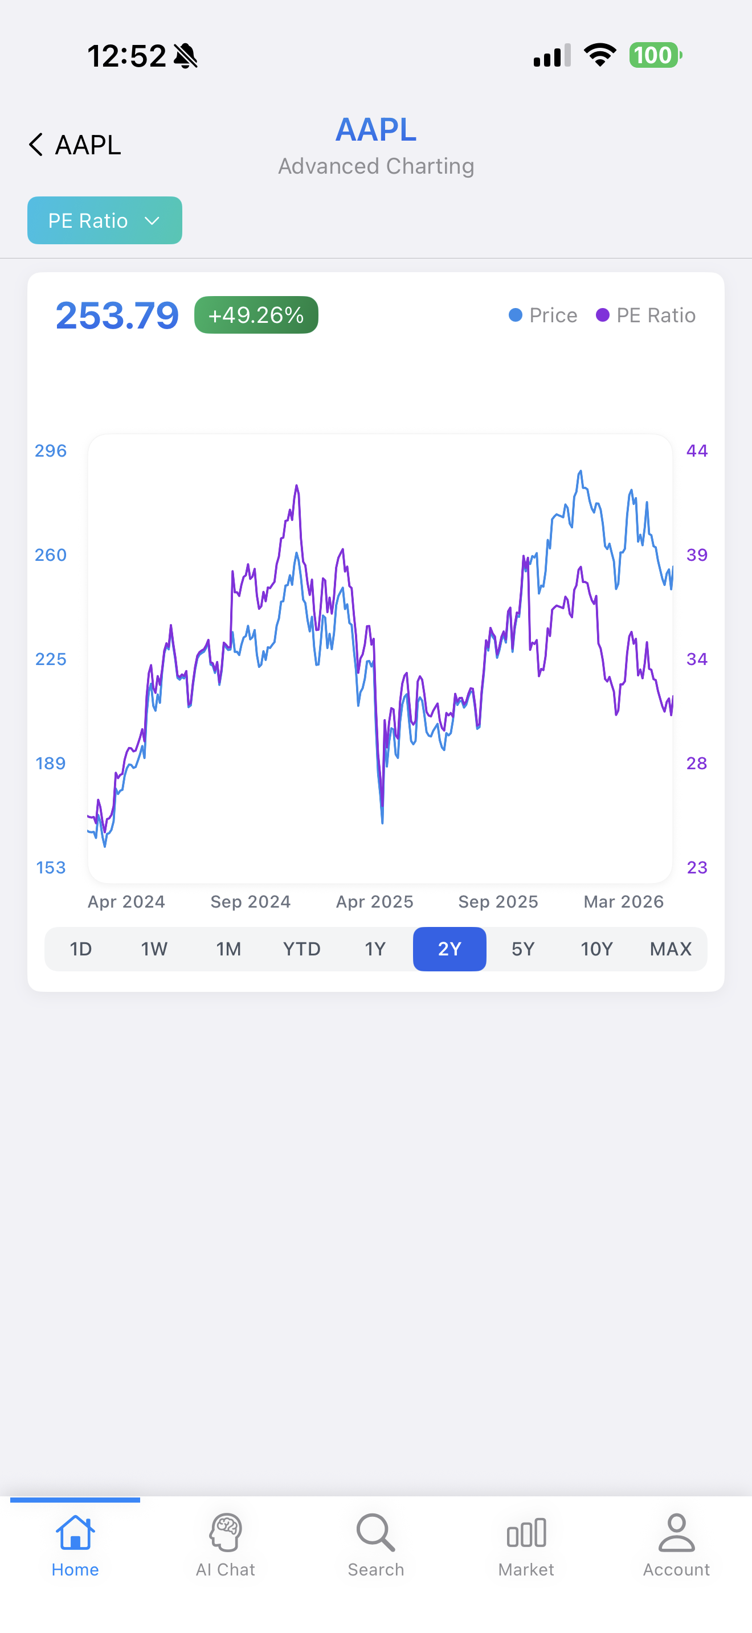The height and width of the screenshot is (1633, 752).
Task: Expand the PE Ratio dropdown arrow
Action: pyautogui.click(x=152, y=220)
